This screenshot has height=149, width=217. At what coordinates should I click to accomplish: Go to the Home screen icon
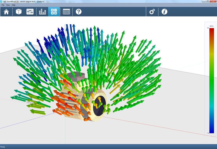coord(6,12)
